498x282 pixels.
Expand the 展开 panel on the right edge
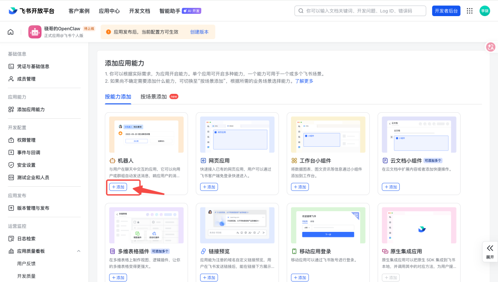pyautogui.click(x=491, y=252)
